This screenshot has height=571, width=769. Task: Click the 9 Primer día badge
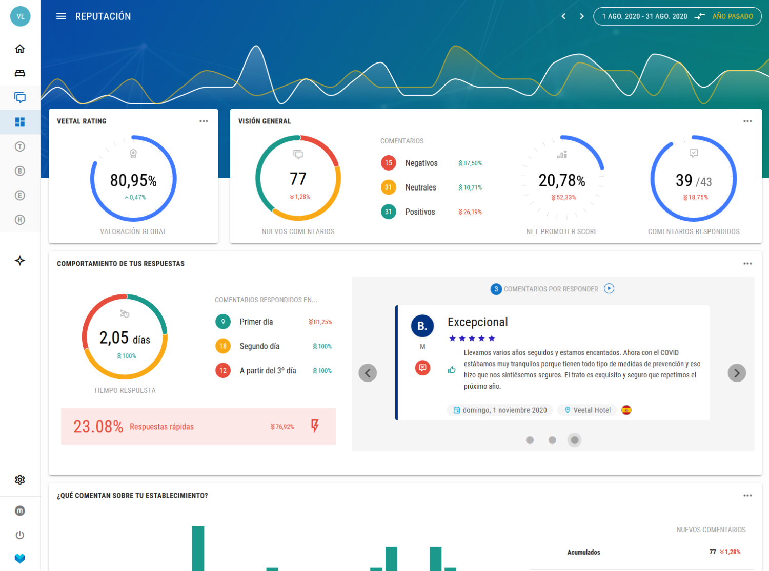223,322
